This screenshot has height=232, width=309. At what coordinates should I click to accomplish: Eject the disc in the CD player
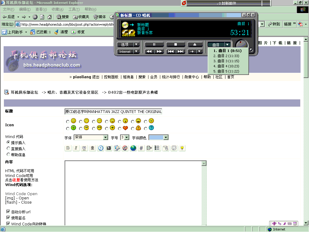click(195, 44)
